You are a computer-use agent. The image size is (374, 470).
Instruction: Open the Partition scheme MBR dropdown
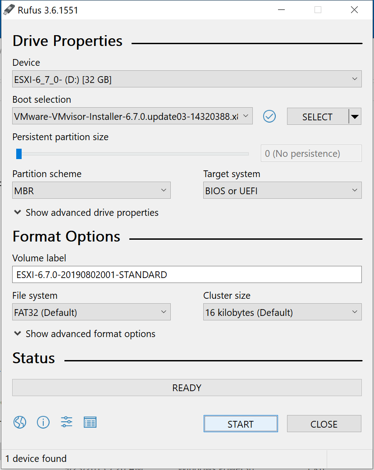(x=91, y=191)
